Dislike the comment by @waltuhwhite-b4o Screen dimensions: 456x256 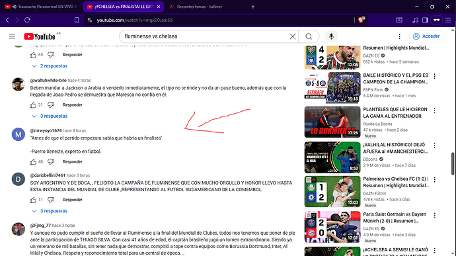point(51,105)
